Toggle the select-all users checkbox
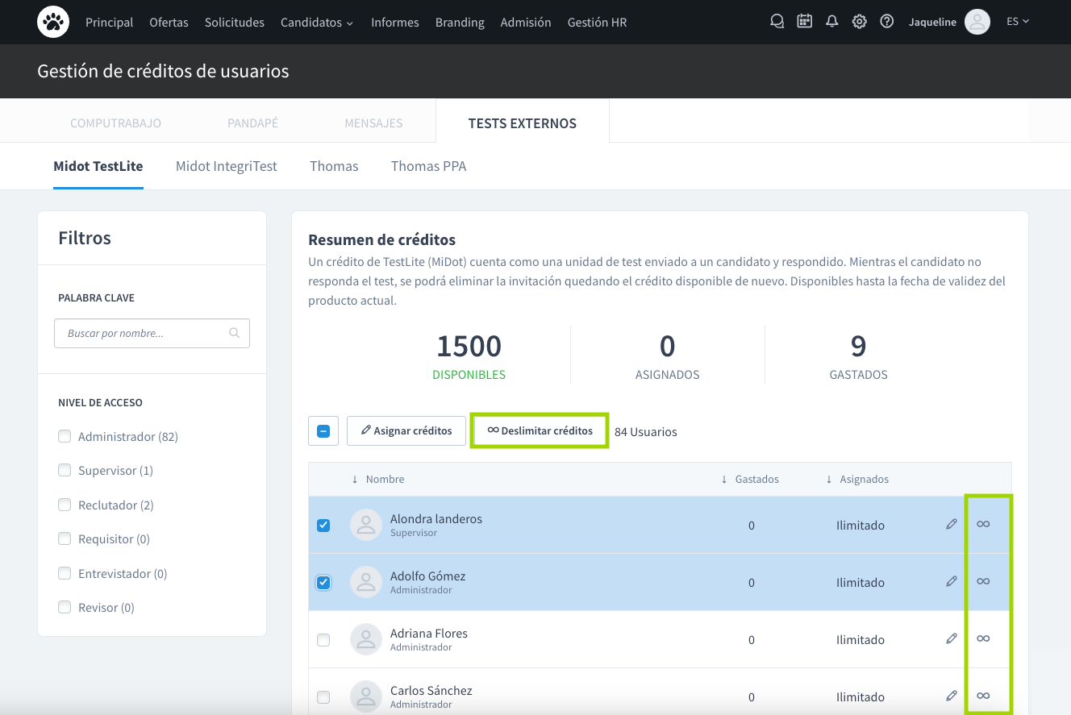This screenshot has width=1071, height=715. pyautogui.click(x=323, y=431)
